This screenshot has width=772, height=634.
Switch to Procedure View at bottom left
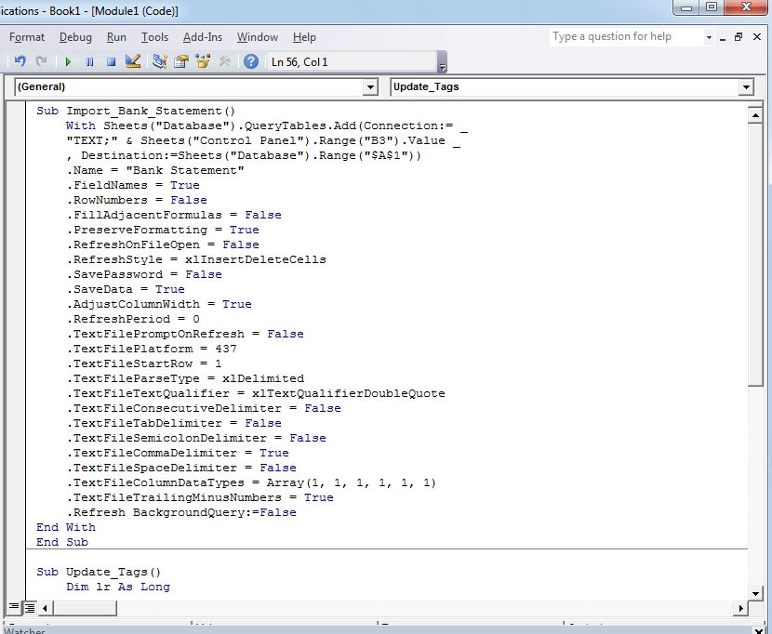15,606
